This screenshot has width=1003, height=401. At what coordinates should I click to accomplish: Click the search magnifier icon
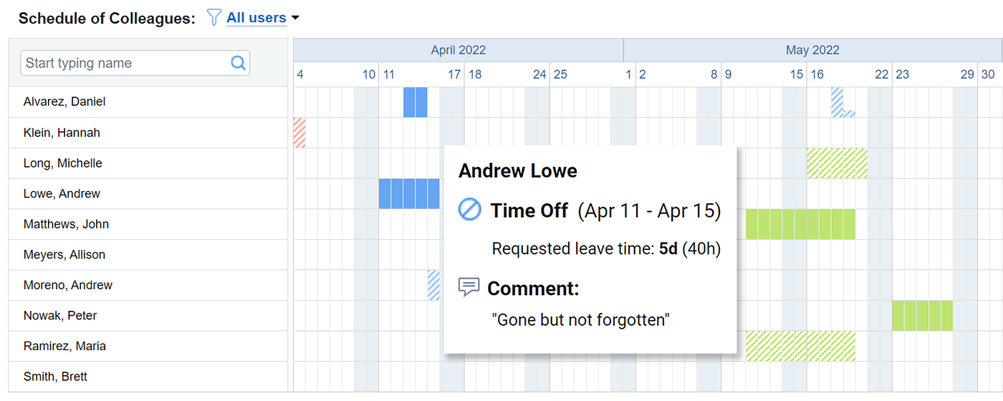(x=239, y=63)
